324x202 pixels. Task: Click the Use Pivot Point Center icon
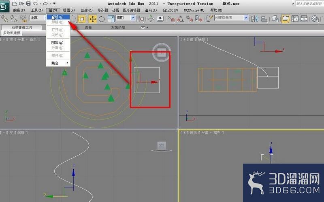click(140, 19)
